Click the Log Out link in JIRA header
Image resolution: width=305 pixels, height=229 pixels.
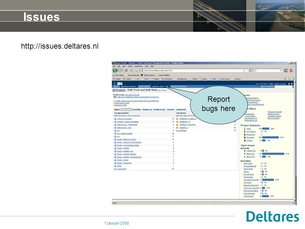coord(283,84)
